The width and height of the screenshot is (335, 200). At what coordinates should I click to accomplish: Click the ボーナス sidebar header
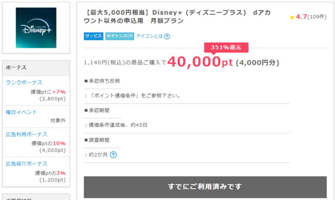click(16, 67)
